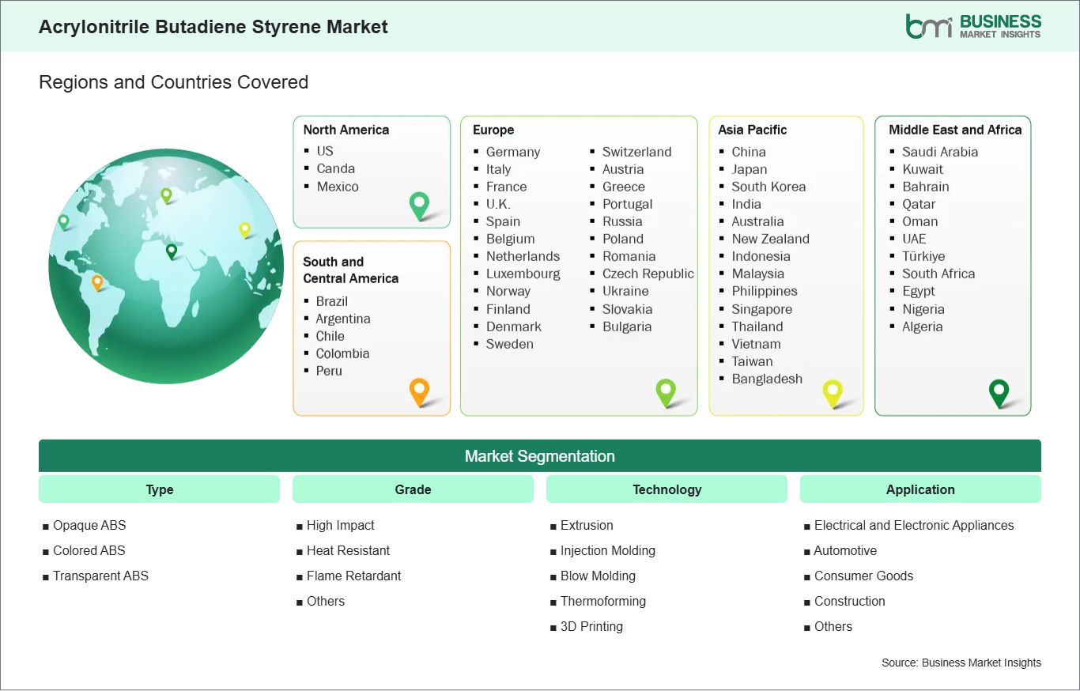This screenshot has height=691, width=1080.
Task: Click the light green Europe location pin
Action: tap(667, 393)
